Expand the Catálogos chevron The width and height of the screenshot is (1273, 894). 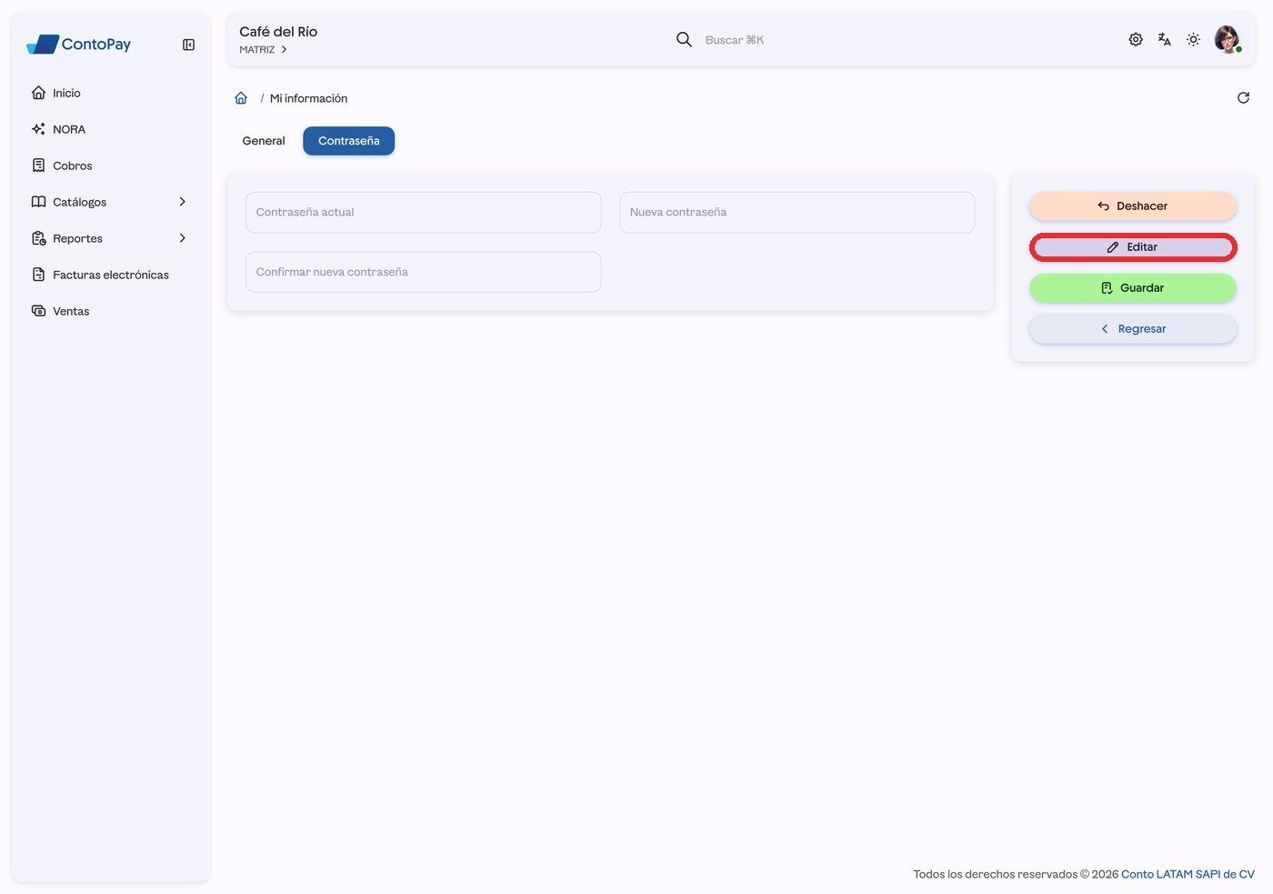click(x=183, y=202)
